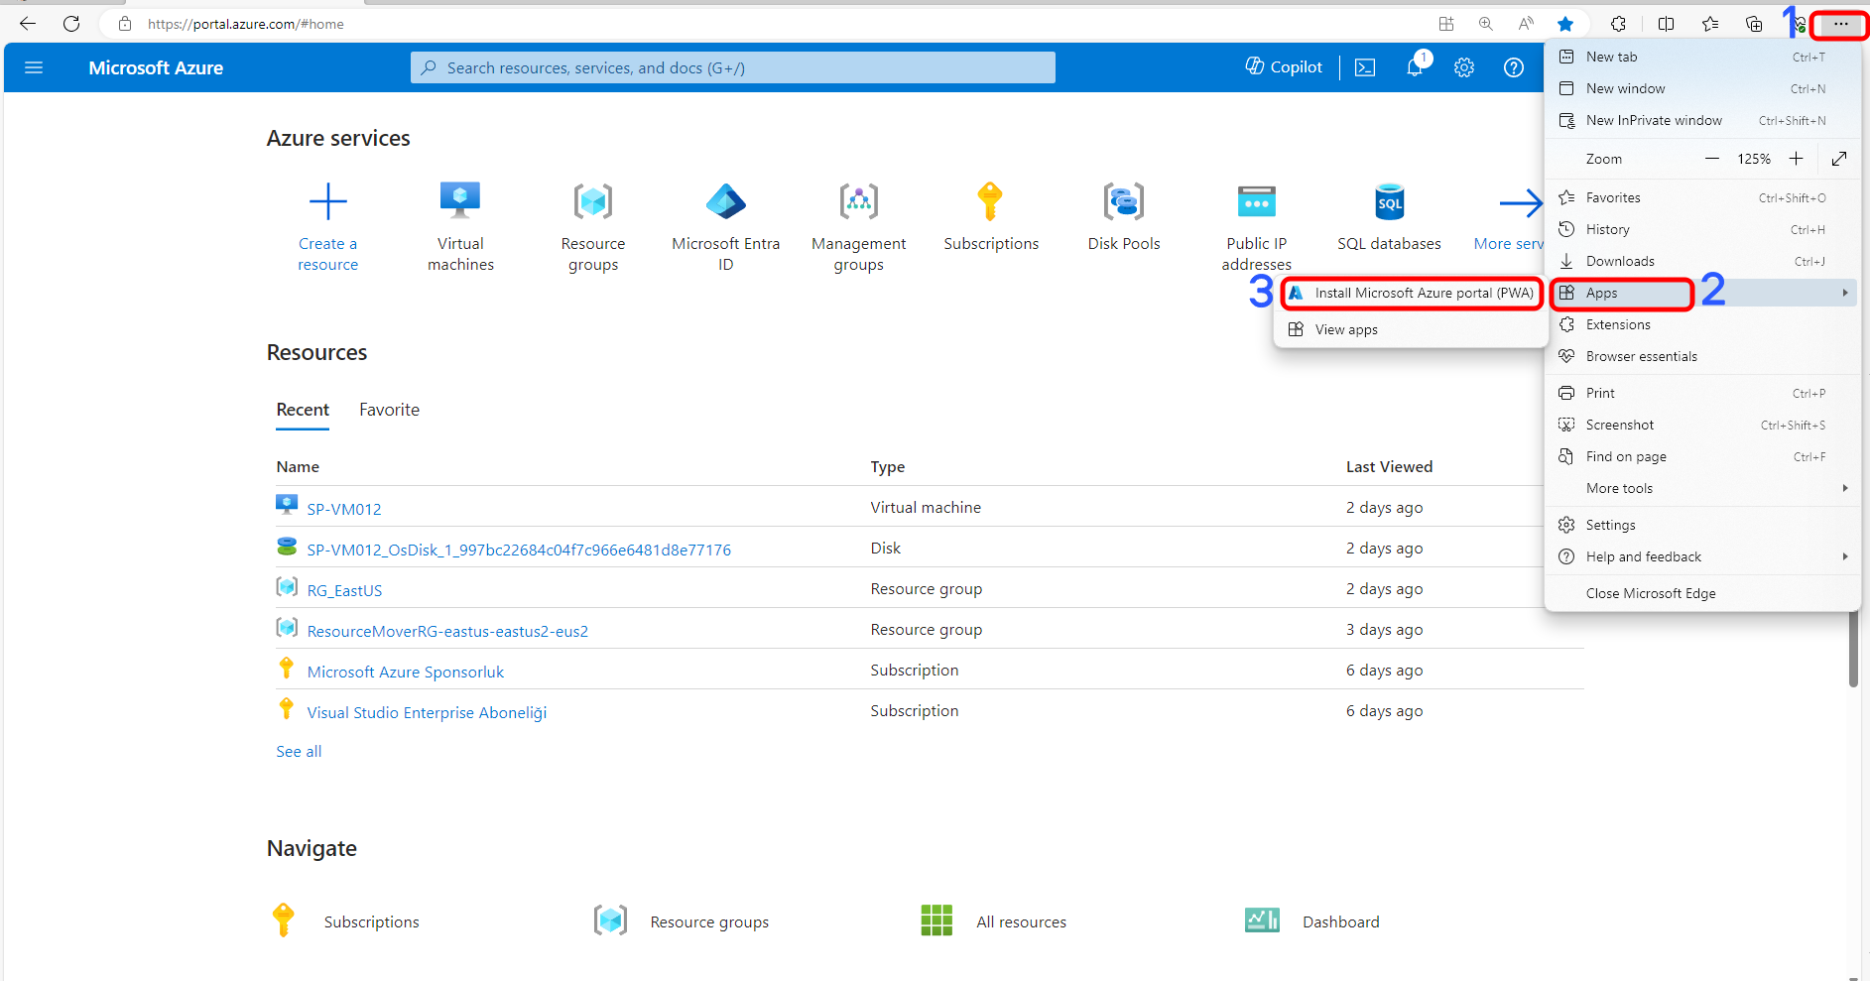Open the Azure portal hamburger menu
1870x981 pixels.
33,66
